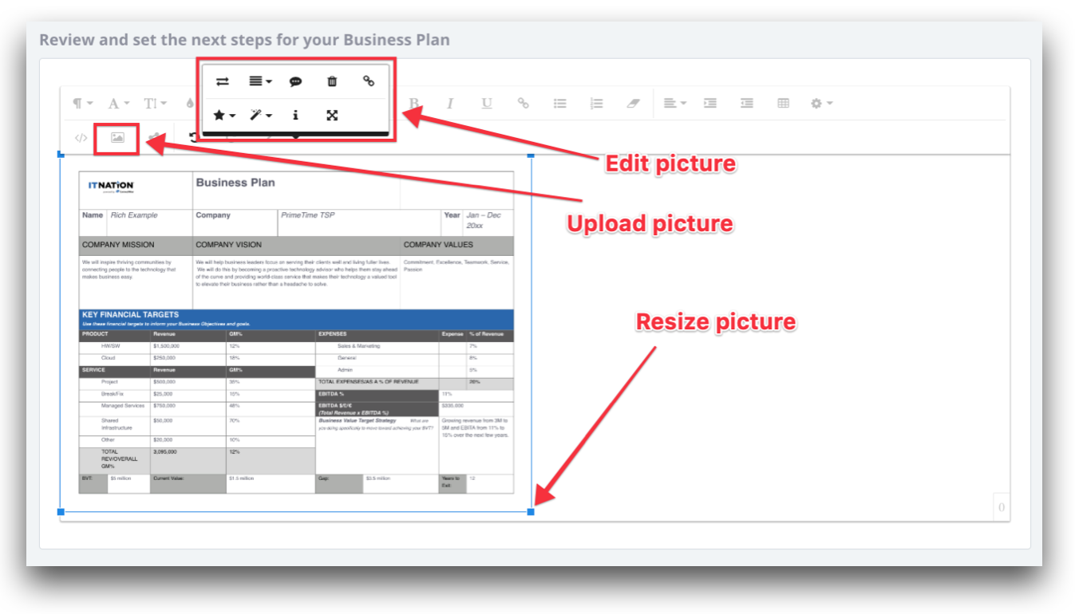Toggle Underline formatting
The height and width of the screenshot is (614, 1079).
point(487,104)
